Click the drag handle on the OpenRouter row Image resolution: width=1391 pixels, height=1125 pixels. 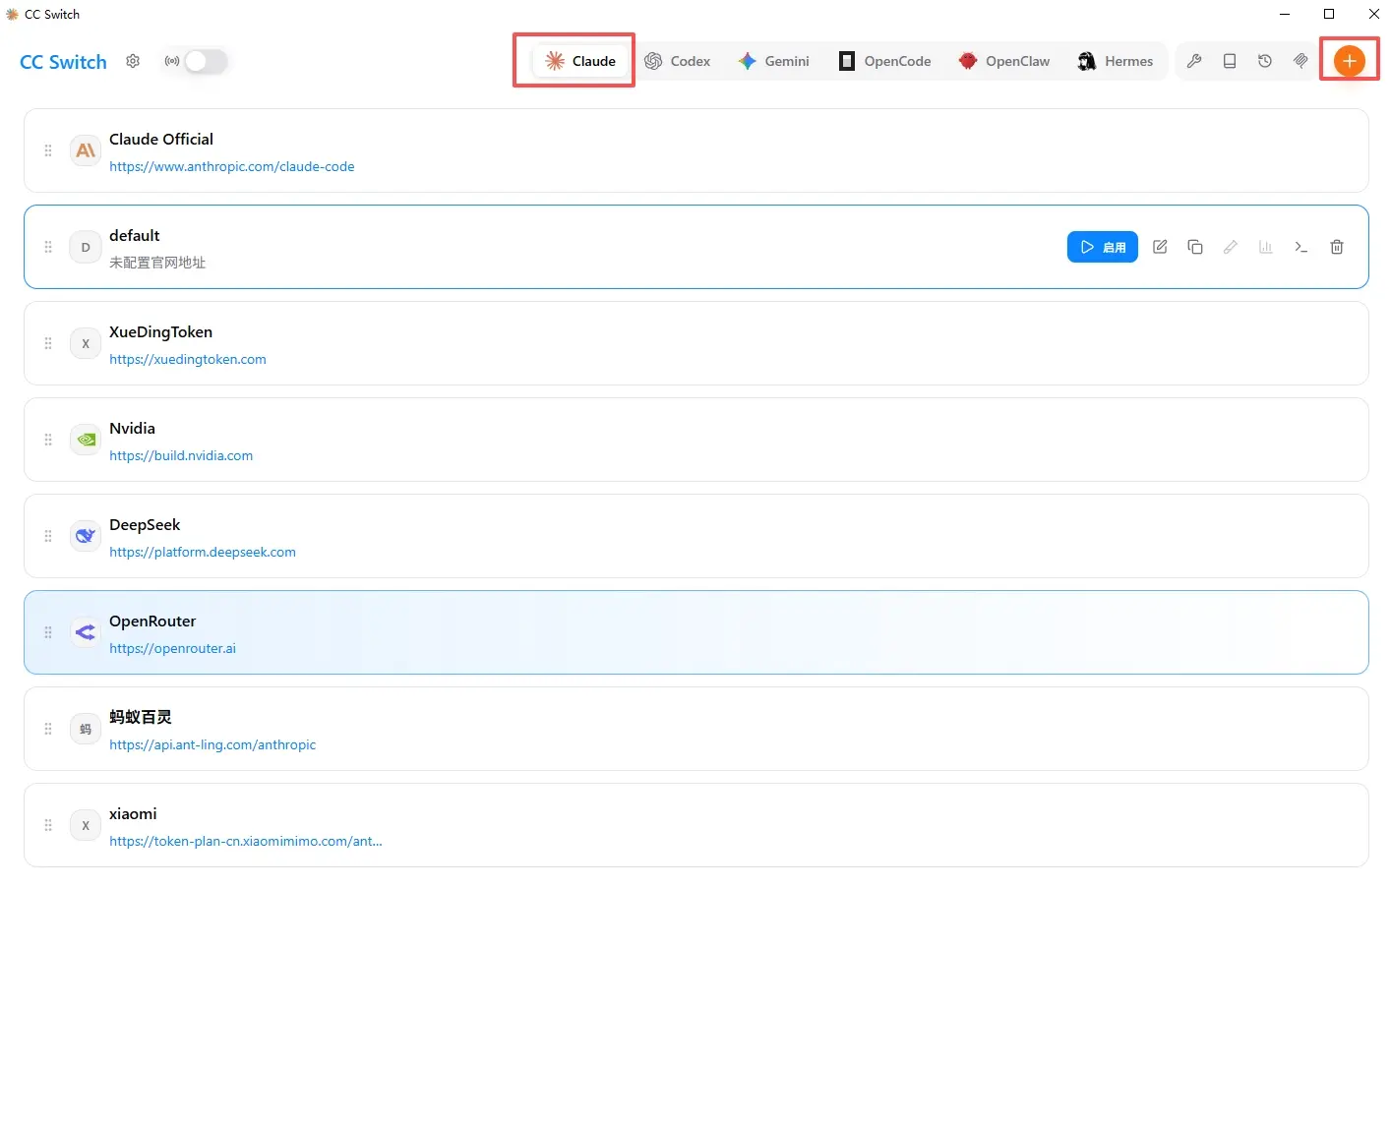[48, 632]
